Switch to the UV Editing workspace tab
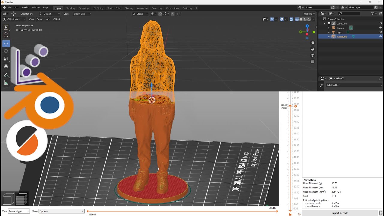384x216 pixels. [98, 8]
